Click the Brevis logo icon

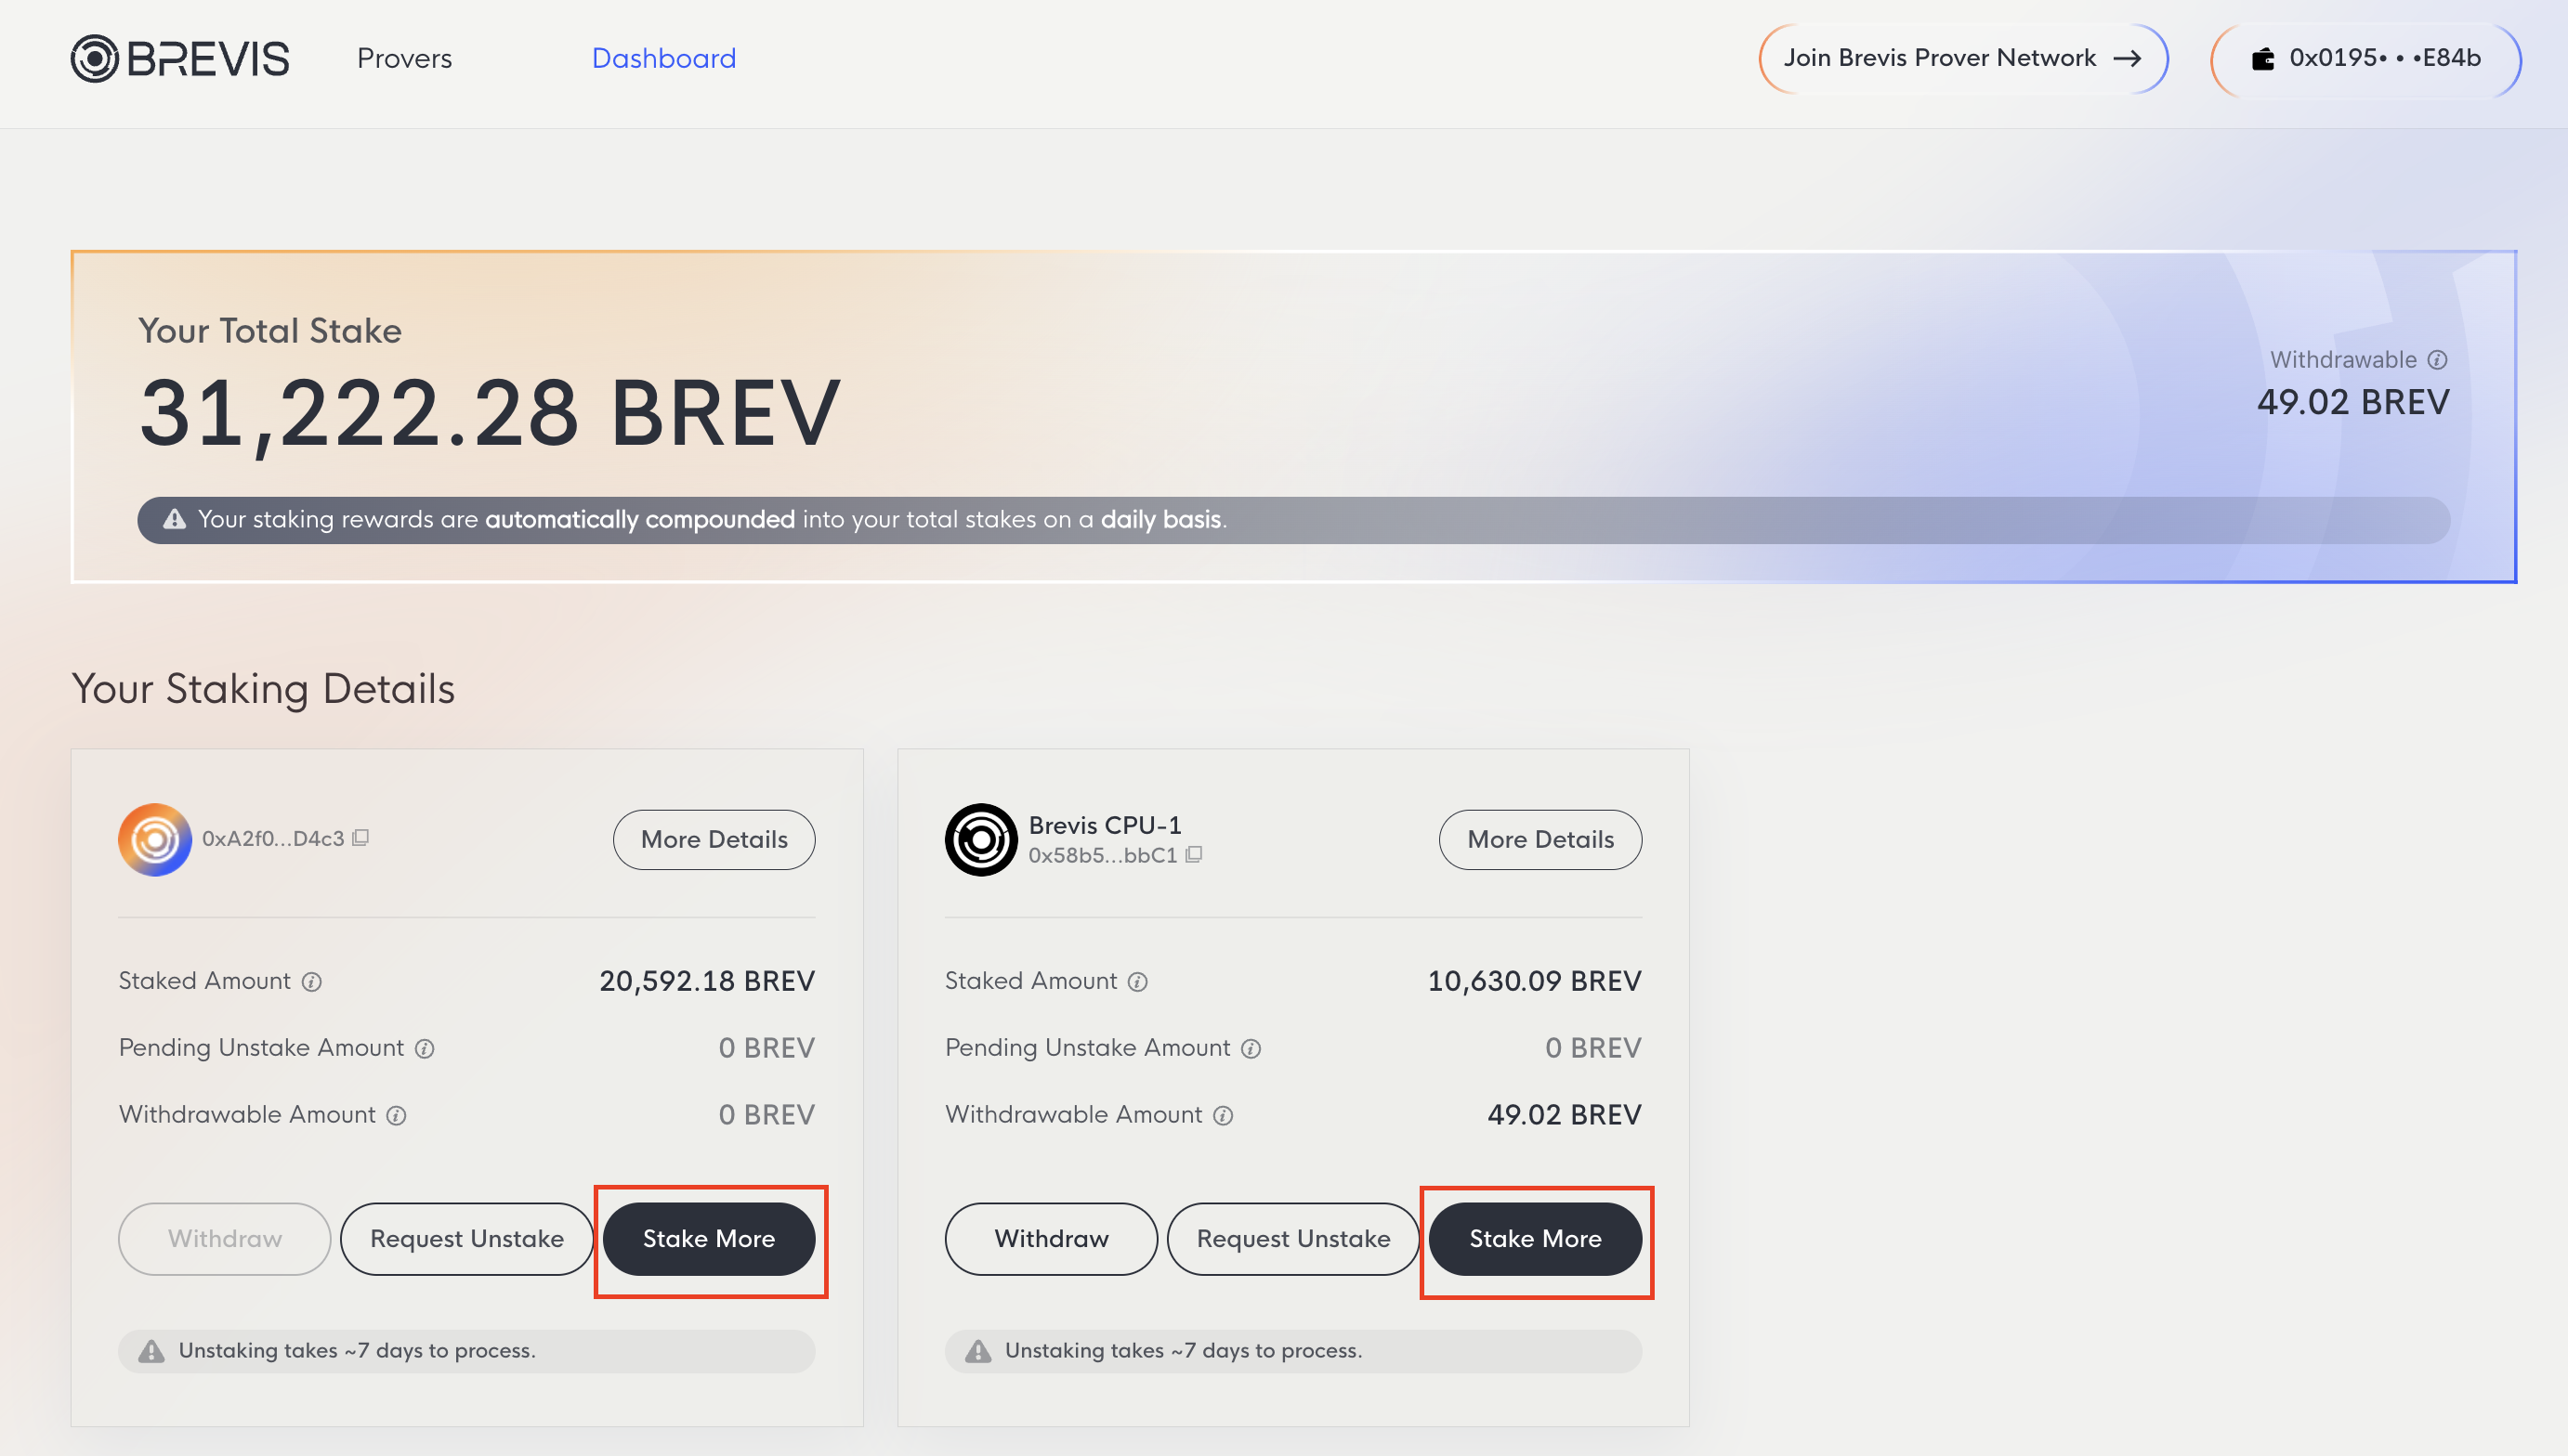pyautogui.click(x=95, y=59)
